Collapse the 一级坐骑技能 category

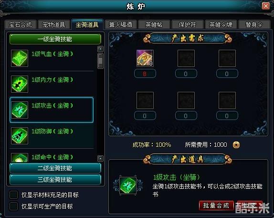point(55,39)
